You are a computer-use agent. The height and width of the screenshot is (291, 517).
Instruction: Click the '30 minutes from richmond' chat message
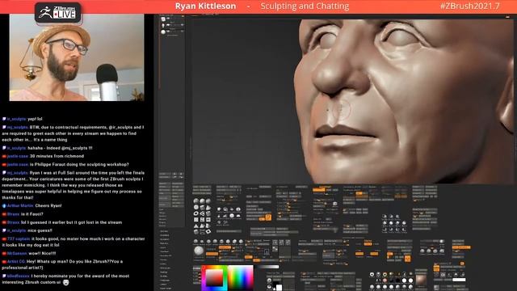coord(57,156)
